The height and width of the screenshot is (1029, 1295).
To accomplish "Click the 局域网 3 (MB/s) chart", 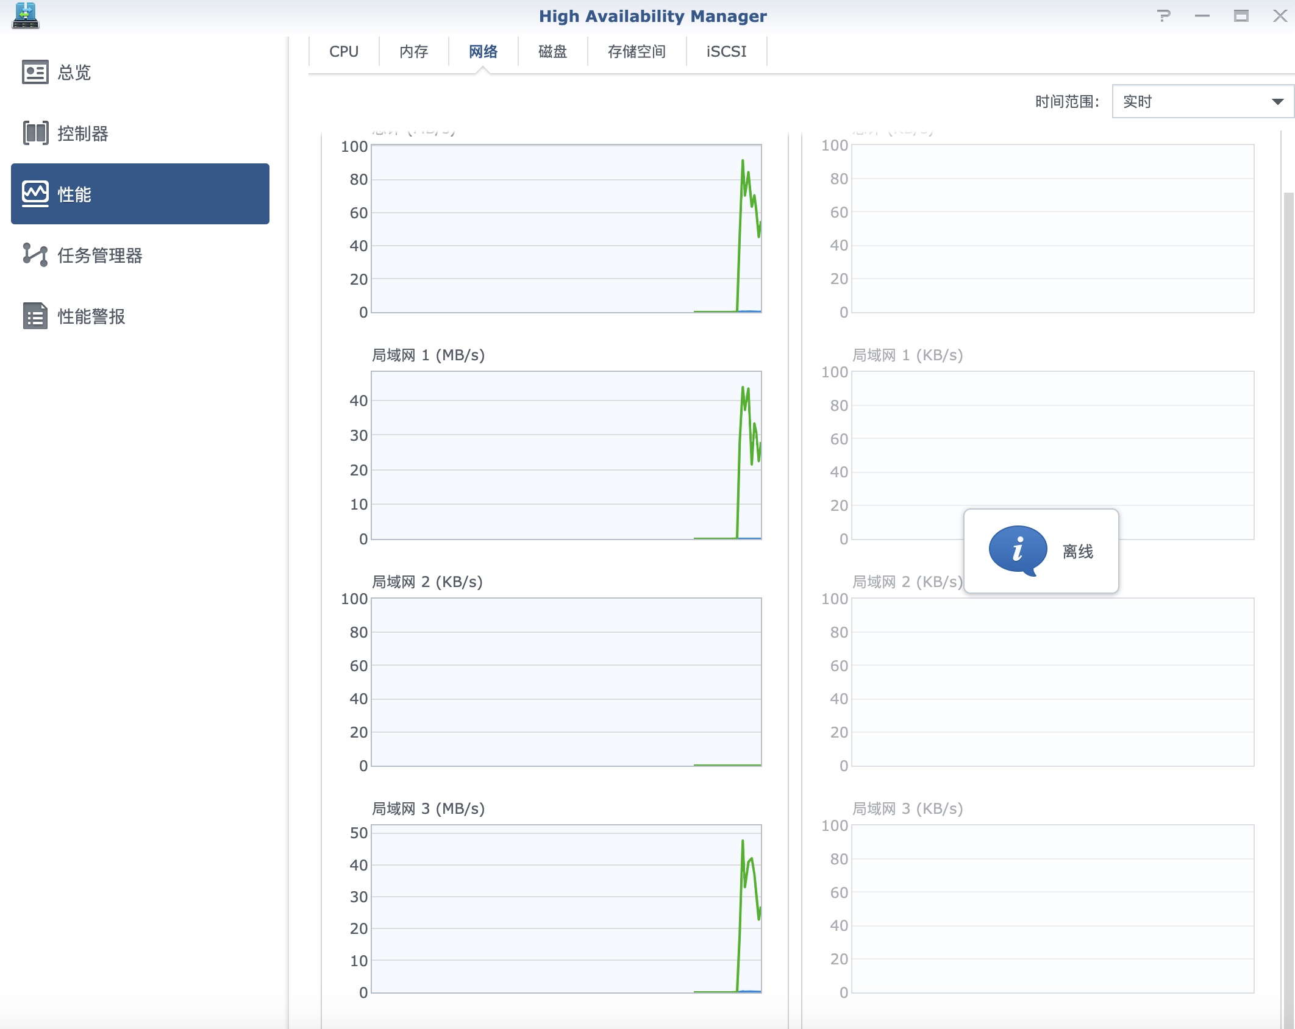I will [566, 909].
